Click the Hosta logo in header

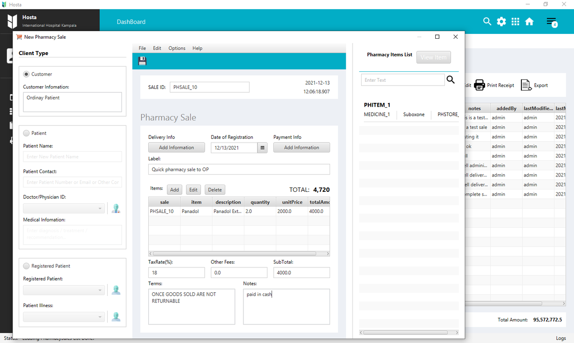[x=12, y=22]
